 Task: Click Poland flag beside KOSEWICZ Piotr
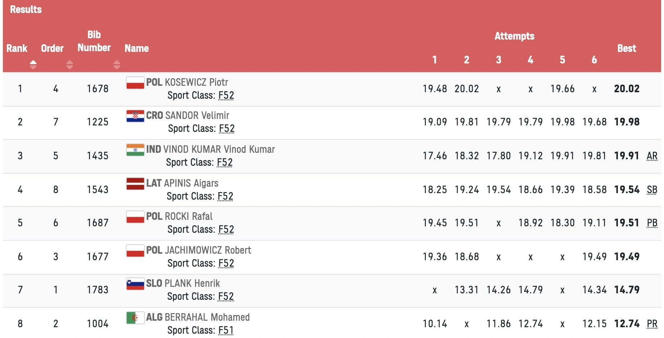click(135, 83)
